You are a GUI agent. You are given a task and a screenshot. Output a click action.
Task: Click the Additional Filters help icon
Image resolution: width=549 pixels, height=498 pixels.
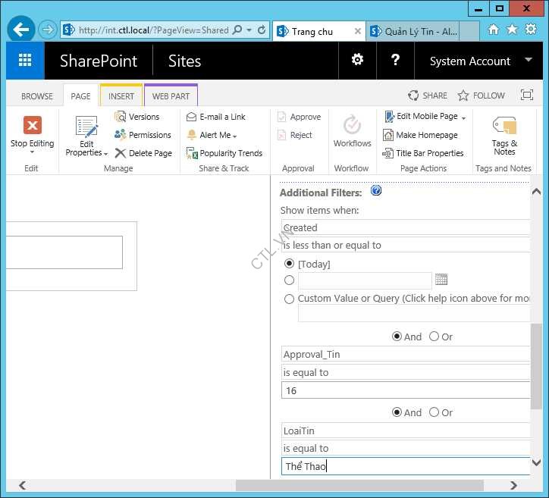[x=375, y=191]
